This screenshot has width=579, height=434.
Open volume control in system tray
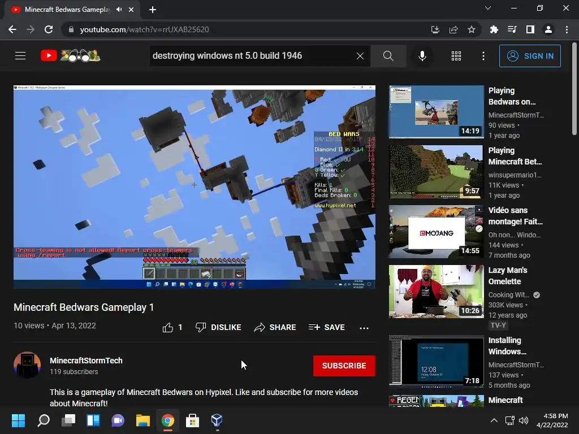tap(523, 420)
